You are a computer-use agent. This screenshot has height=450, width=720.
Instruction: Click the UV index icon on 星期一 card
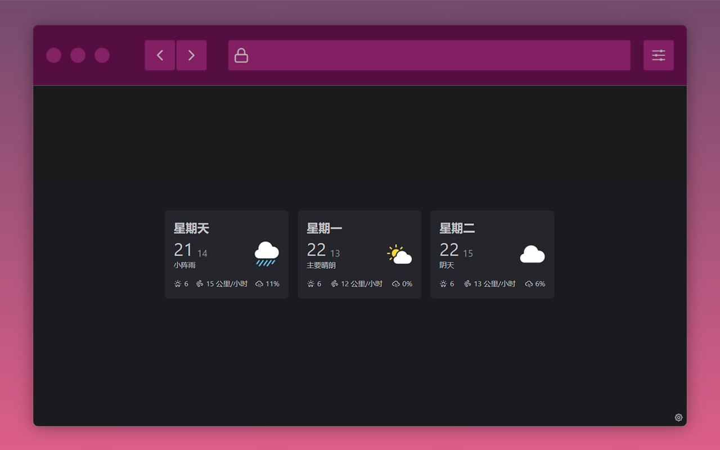[x=310, y=284]
